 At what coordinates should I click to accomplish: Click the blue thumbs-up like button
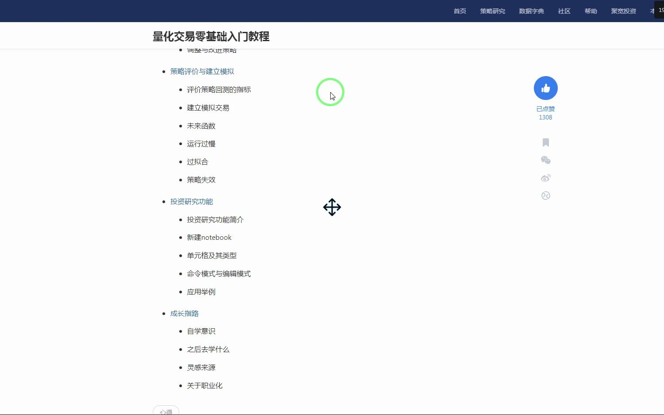tap(545, 88)
